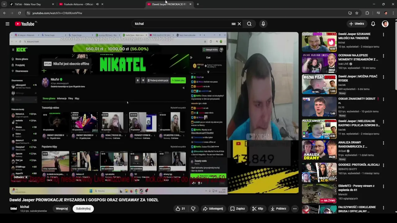Go to the YouTube home logo

pos(25,24)
